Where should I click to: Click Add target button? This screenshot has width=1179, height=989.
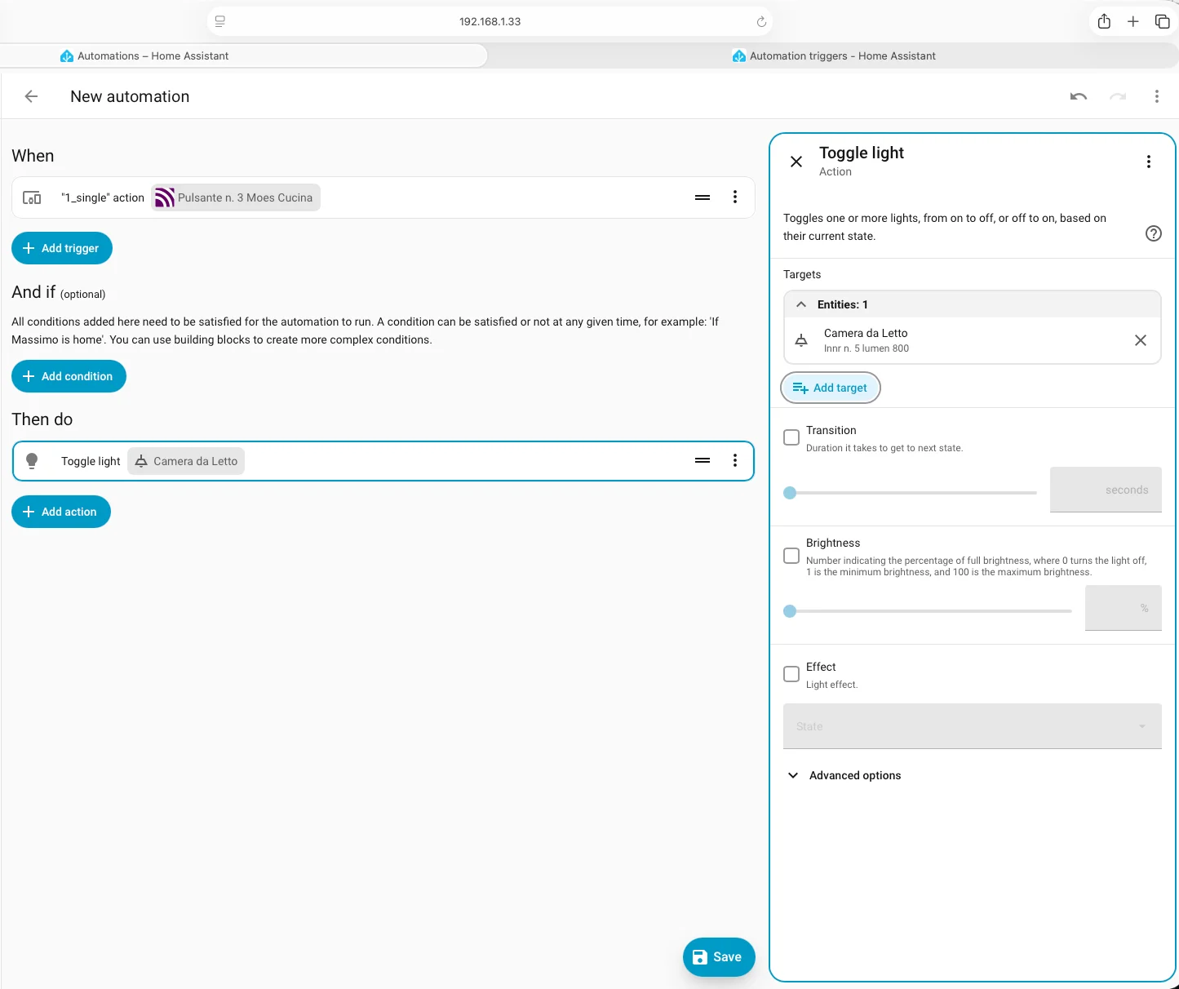click(831, 388)
